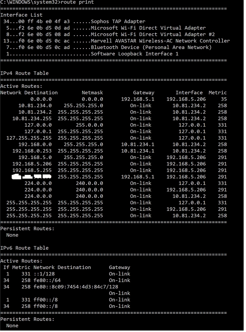Click destination 192.168.5.0
Image resolution: width=246 pixels, height=332 pixels.
(x=35, y=157)
